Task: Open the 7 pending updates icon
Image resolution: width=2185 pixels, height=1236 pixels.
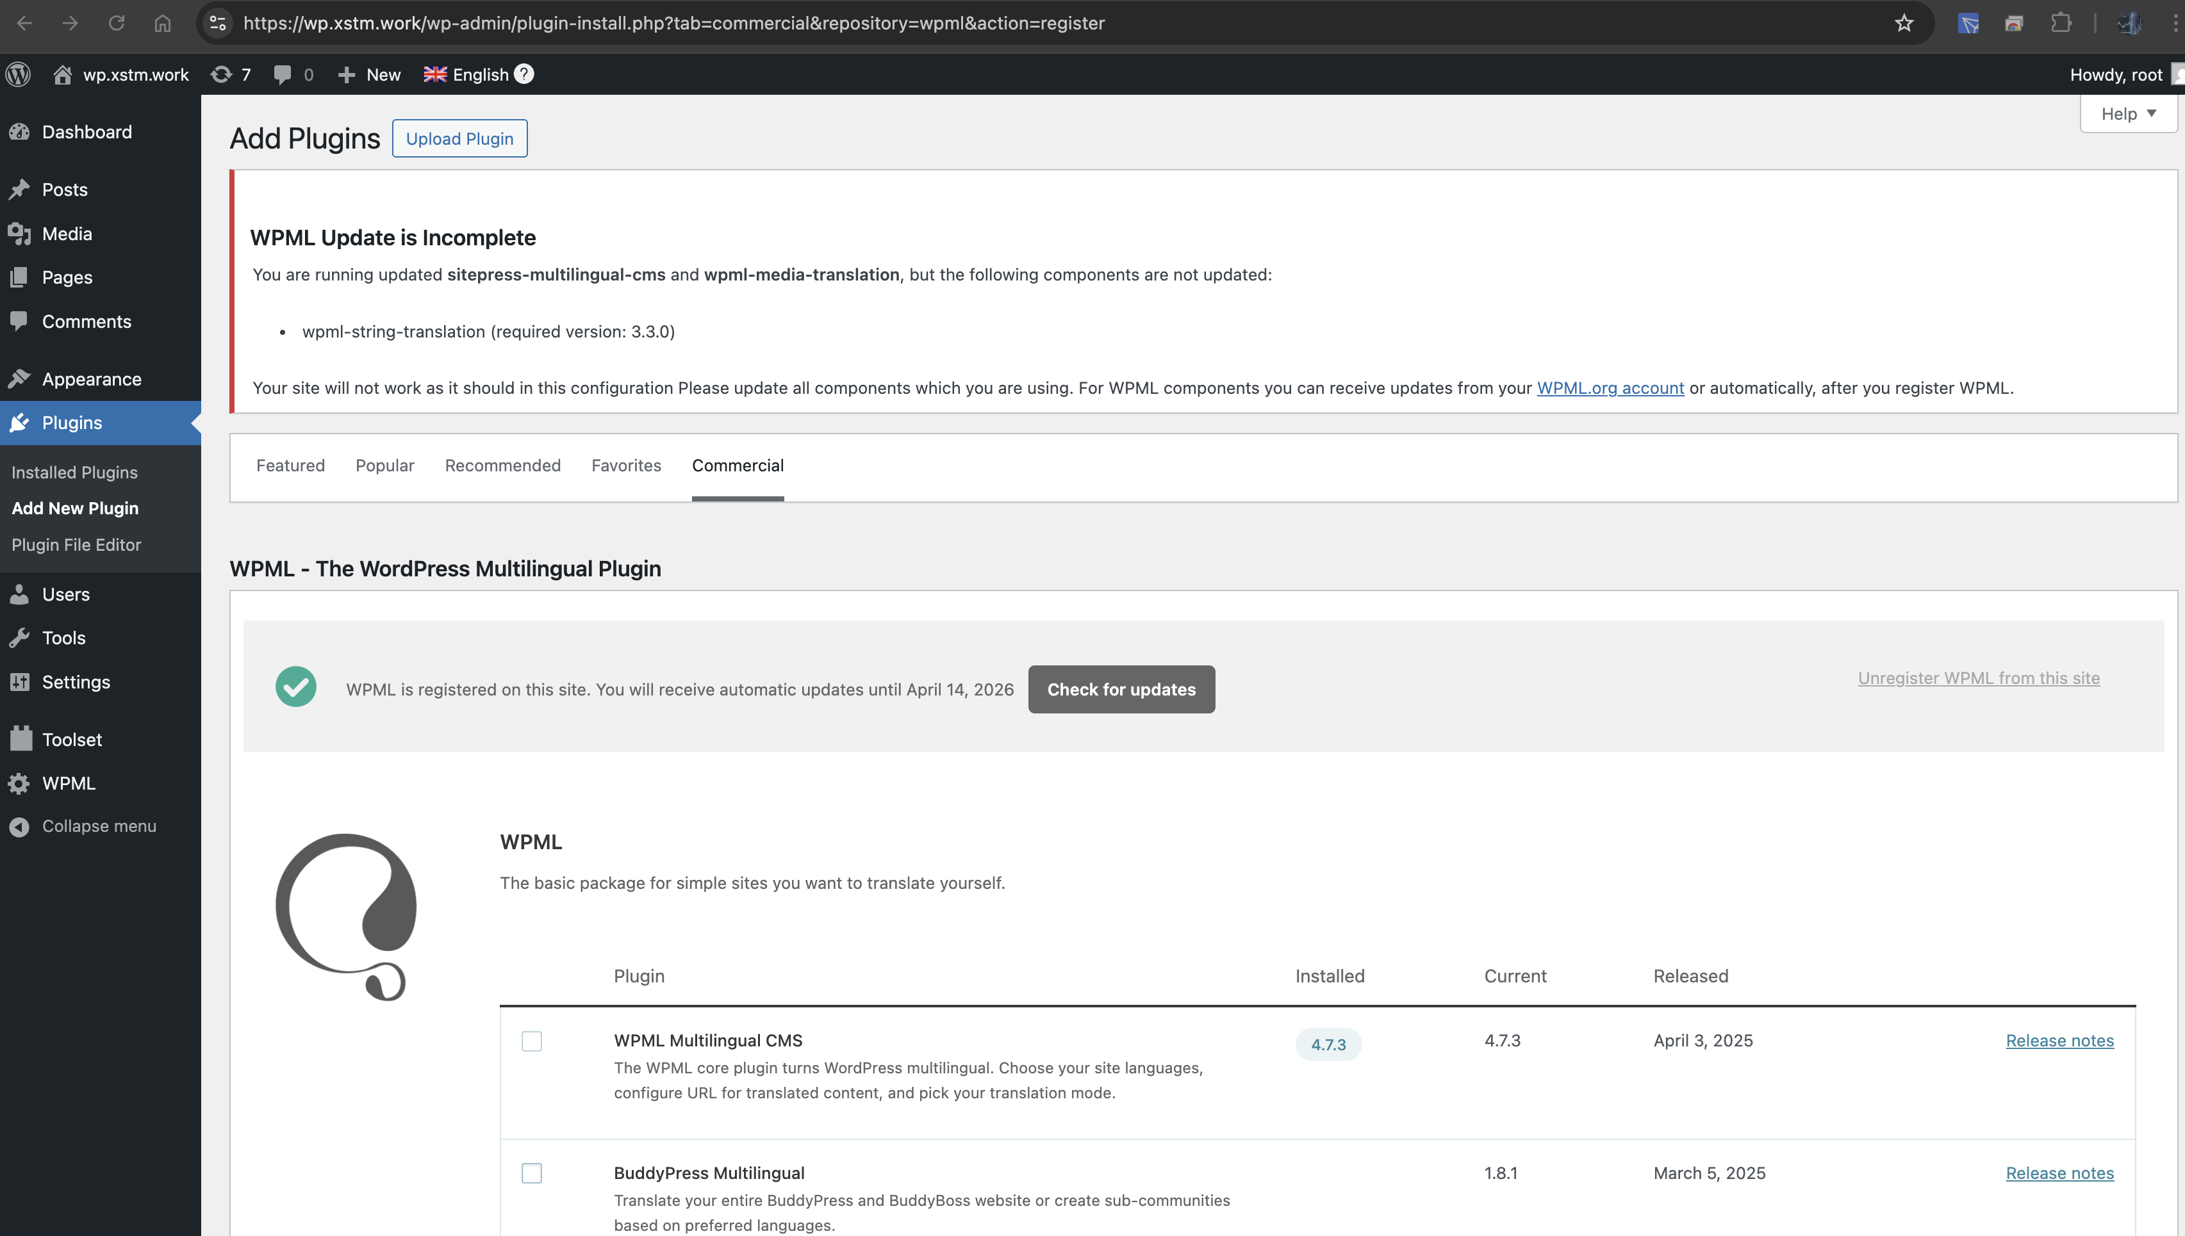Action: coord(231,74)
